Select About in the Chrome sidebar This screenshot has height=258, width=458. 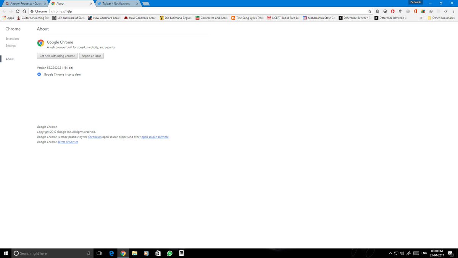click(10, 59)
